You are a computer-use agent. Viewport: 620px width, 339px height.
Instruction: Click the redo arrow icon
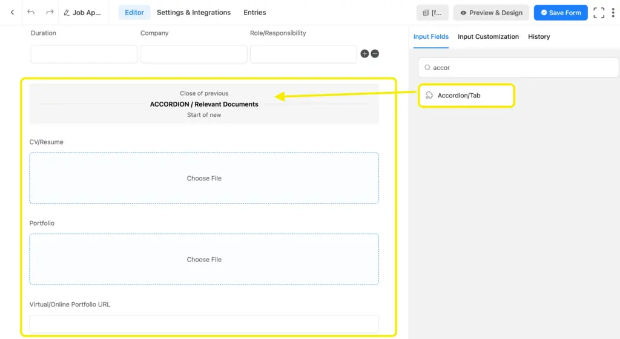(50, 12)
